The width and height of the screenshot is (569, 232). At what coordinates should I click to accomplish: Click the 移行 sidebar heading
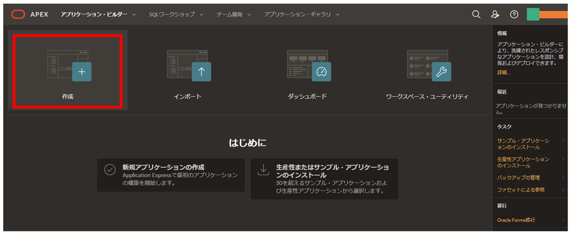coord(502,205)
